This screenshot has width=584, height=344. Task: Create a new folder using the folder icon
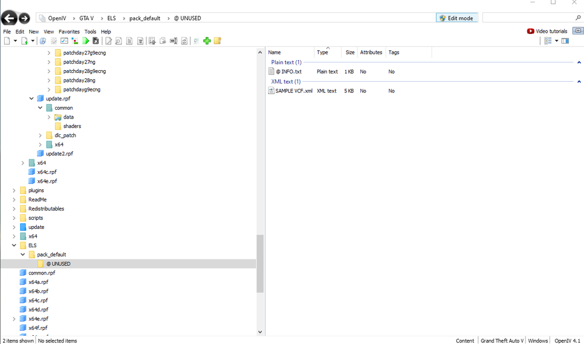(x=216, y=40)
